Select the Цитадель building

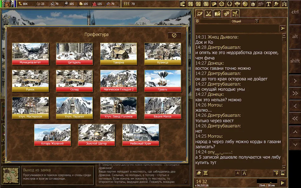(x=74, y=54)
